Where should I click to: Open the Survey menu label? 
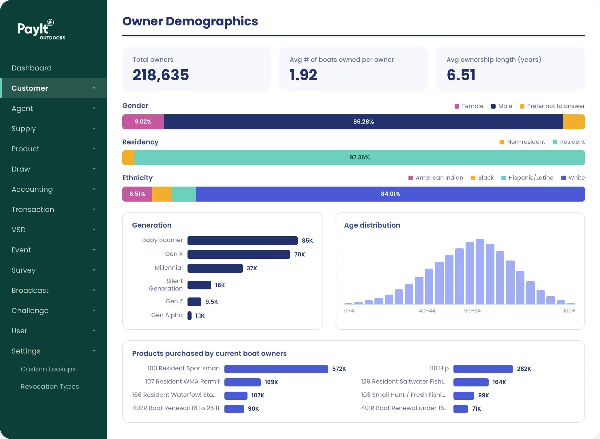(x=23, y=270)
